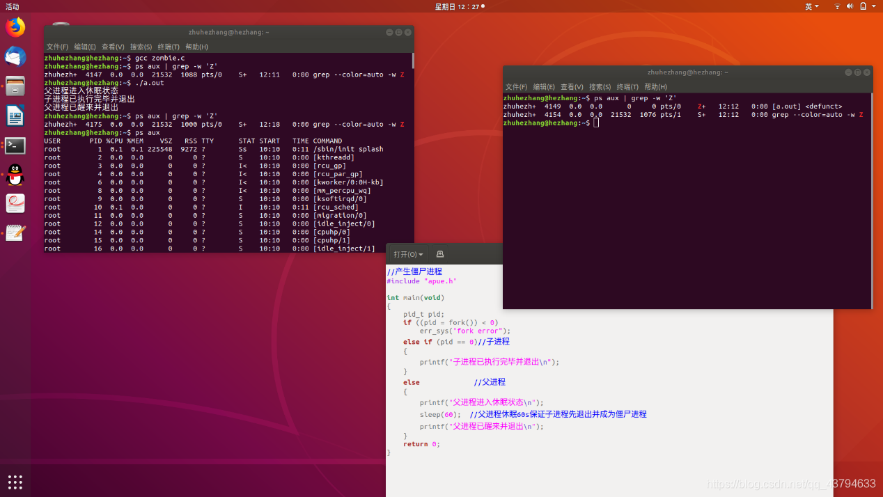Launch Firefox from the dock
The width and height of the screenshot is (883, 497).
click(x=15, y=27)
